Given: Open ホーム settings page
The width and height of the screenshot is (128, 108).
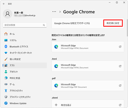Looking at the screenshot, I should (25, 34).
